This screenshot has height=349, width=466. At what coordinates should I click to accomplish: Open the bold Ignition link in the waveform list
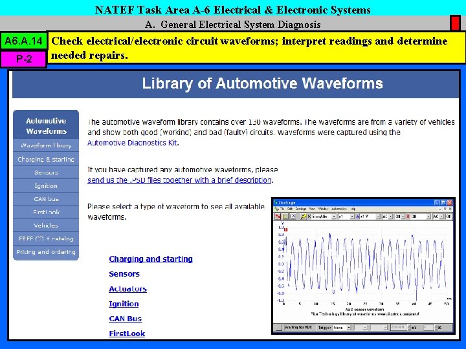click(x=124, y=304)
